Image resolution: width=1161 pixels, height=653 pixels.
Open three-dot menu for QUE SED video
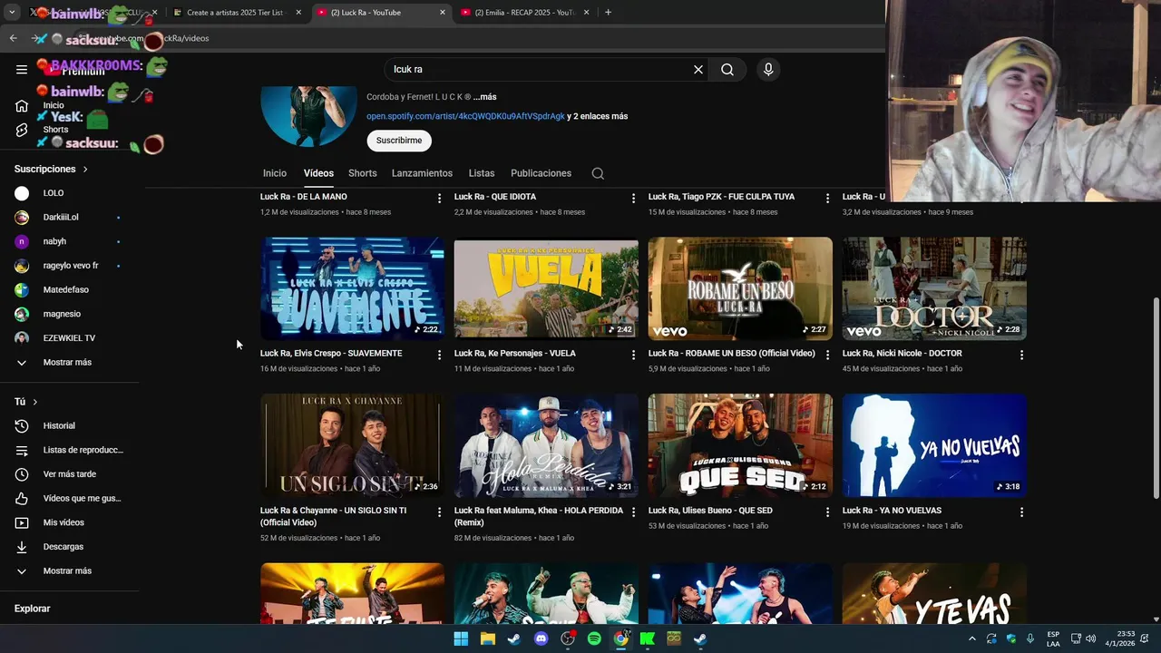point(827,512)
